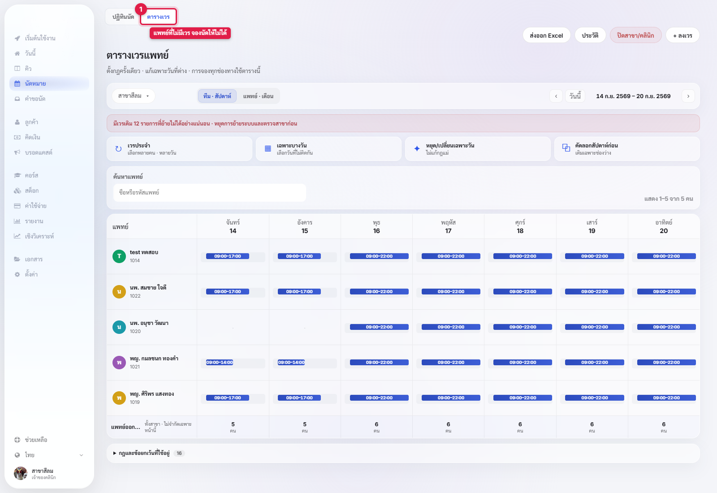Screen dimensions: 717x493
Task: Open the สาขาสีลม branch dropdown
Action: [x=134, y=96]
